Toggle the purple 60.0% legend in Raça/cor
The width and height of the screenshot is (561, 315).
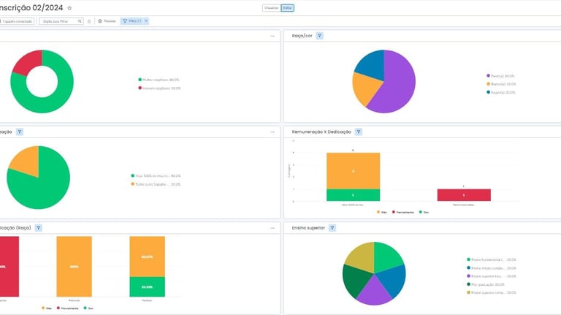point(500,76)
